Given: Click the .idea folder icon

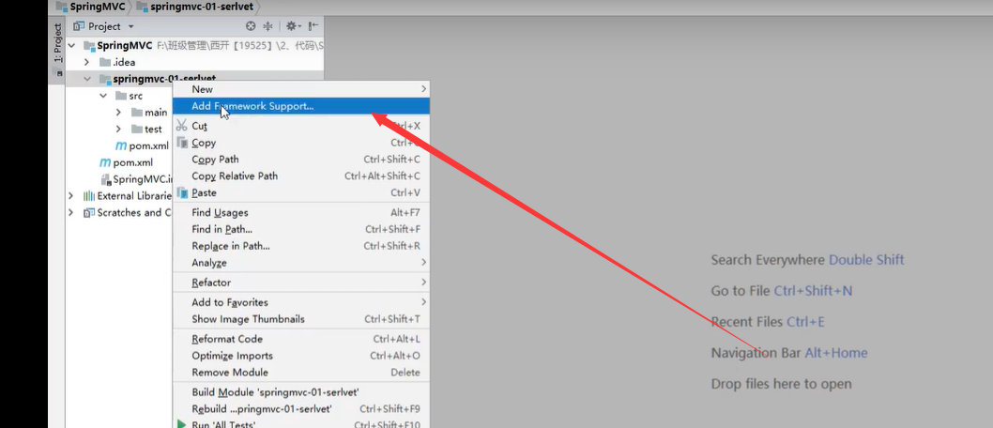Looking at the screenshot, I should (x=105, y=62).
